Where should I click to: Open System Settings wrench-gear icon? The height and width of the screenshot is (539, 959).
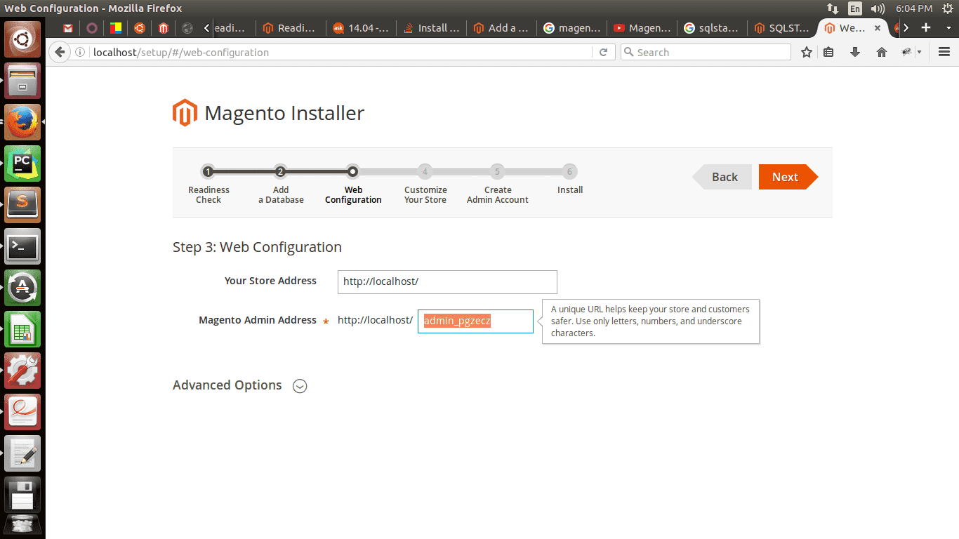(22, 371)
